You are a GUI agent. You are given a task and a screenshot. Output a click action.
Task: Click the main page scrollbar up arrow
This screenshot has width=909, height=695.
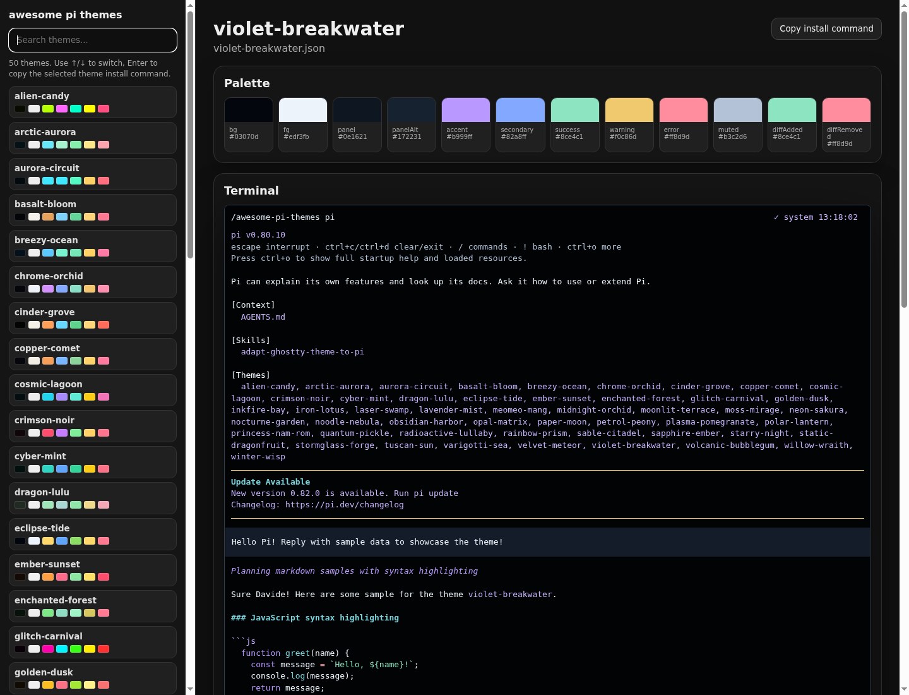pos(904,5)
